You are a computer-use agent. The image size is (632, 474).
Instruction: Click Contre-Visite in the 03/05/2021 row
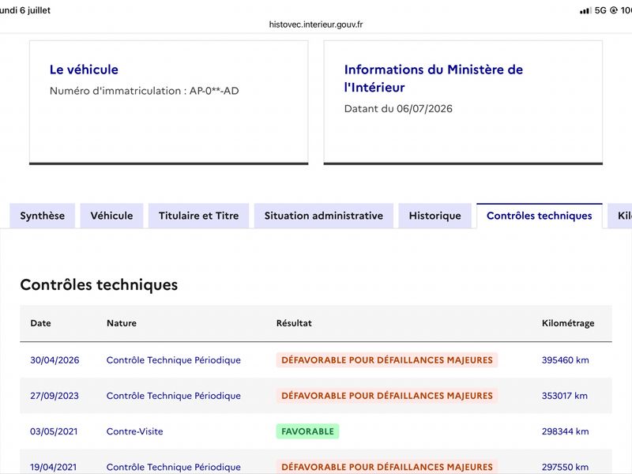pyautogui.click(x=134, y=431)
